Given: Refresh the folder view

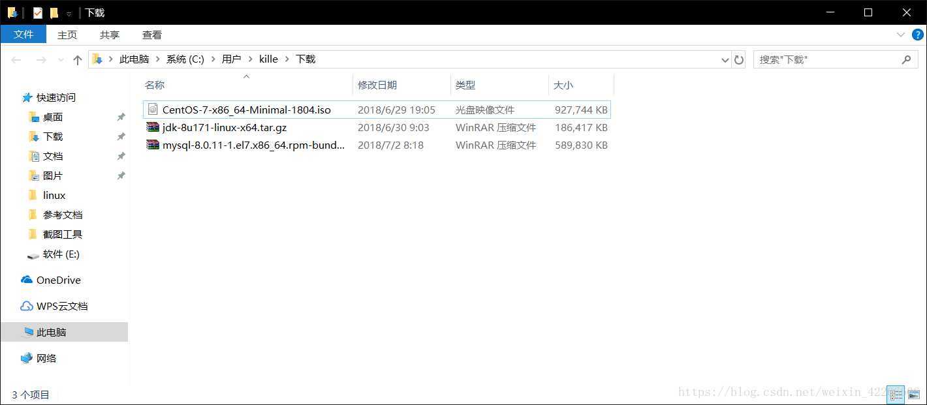Looking at the screenshot, I should (x=739, y=59).
